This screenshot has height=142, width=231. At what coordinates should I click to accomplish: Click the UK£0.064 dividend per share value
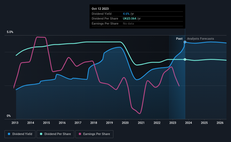130,19
